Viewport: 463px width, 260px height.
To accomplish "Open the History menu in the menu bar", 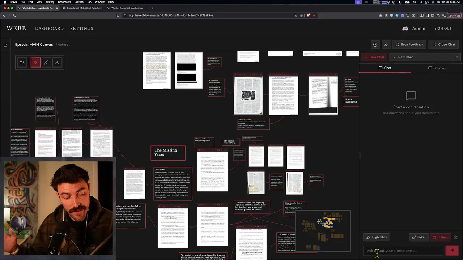I will [x=50, y=2].
